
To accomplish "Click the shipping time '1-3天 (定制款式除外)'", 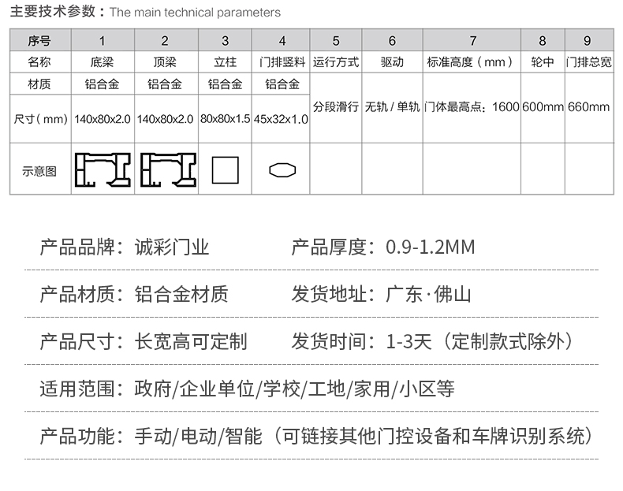I will (x=480, y=341).
